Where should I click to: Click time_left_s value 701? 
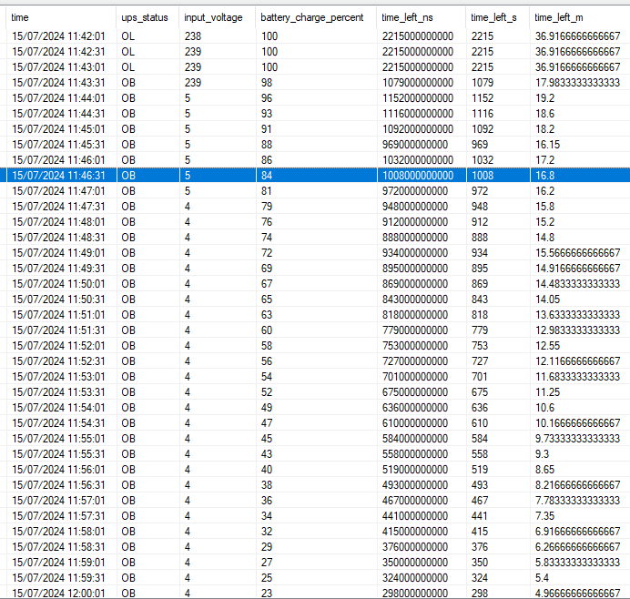tap(480, 377)
